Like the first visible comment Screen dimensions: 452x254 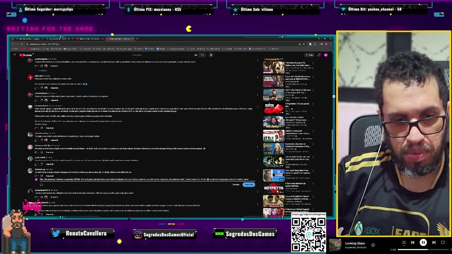click(x=36, y=66)
